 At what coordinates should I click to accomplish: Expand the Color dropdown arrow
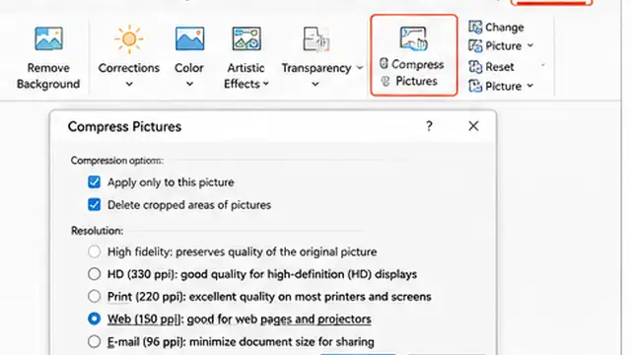click(189, 84)
